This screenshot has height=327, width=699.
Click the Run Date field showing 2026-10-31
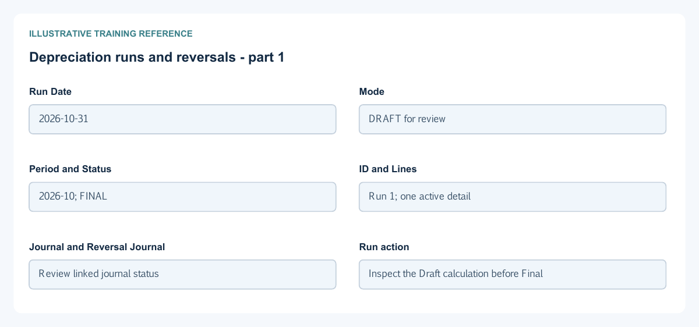pyautogui.click(x=182, y=119)
